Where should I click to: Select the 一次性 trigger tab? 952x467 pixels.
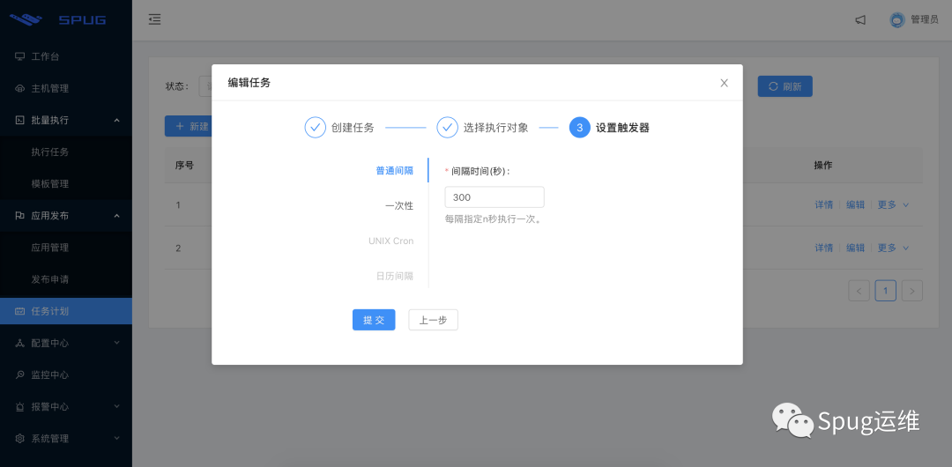point(399,206)
